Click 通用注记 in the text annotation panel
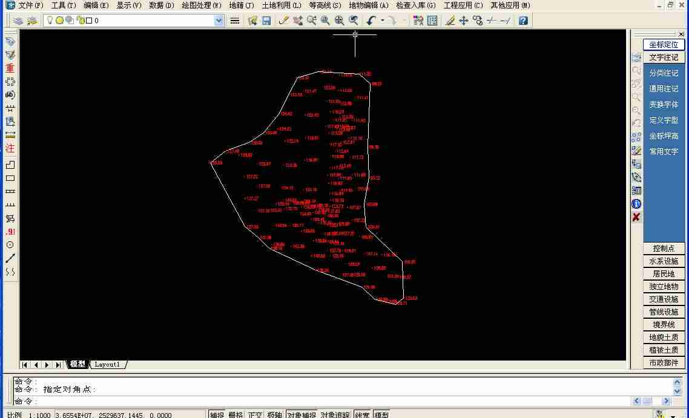 pos(664,89)
